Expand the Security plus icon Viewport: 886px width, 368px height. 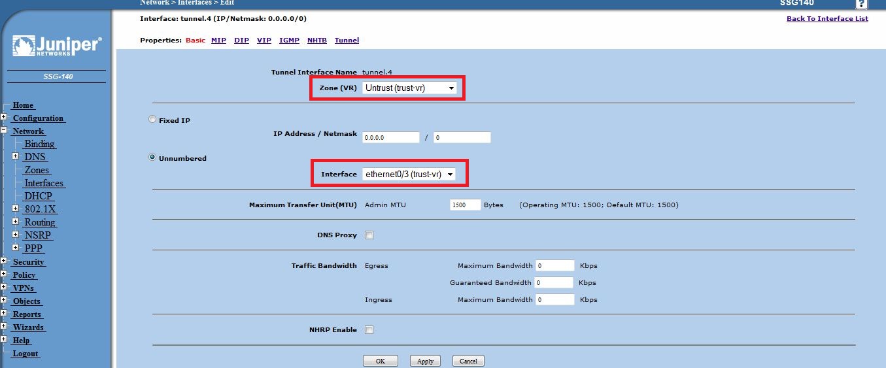(4, 262)
